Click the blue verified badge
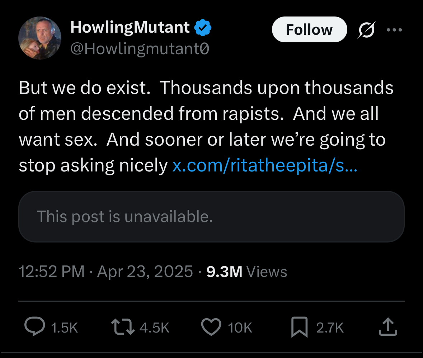Image resolution: width=423 pixels, height=358 pixels. [203, 28]
